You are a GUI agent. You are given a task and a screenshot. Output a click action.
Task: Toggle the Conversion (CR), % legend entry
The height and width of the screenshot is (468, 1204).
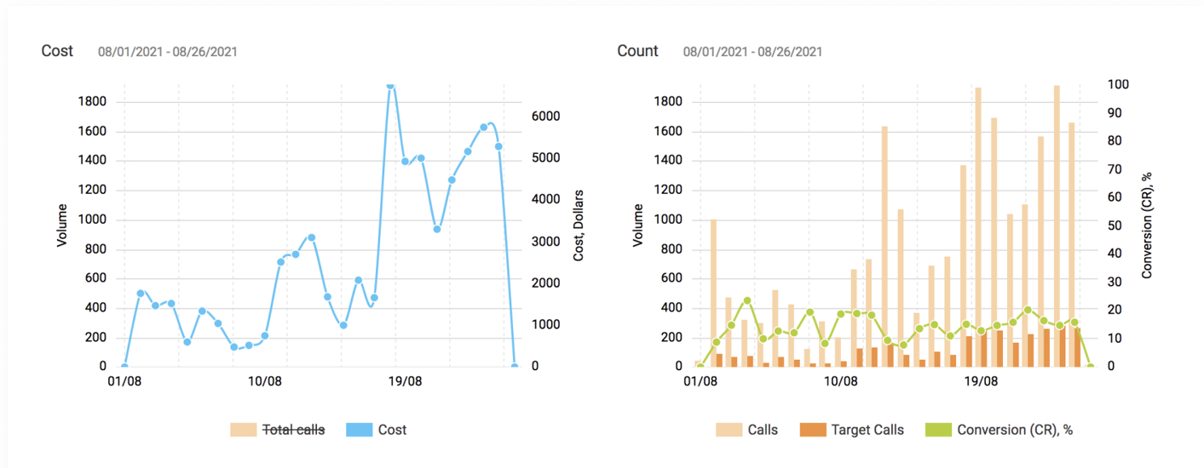coord(999,430)
